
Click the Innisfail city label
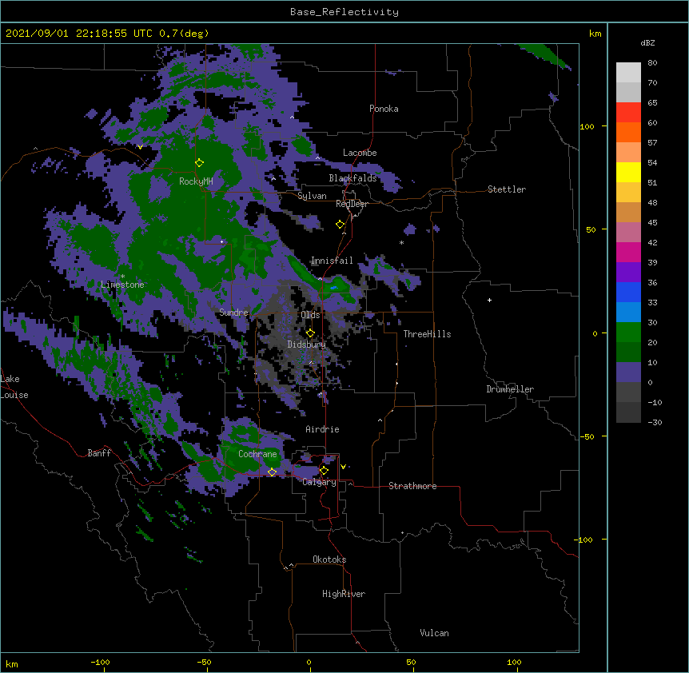[x=332, y=261]
